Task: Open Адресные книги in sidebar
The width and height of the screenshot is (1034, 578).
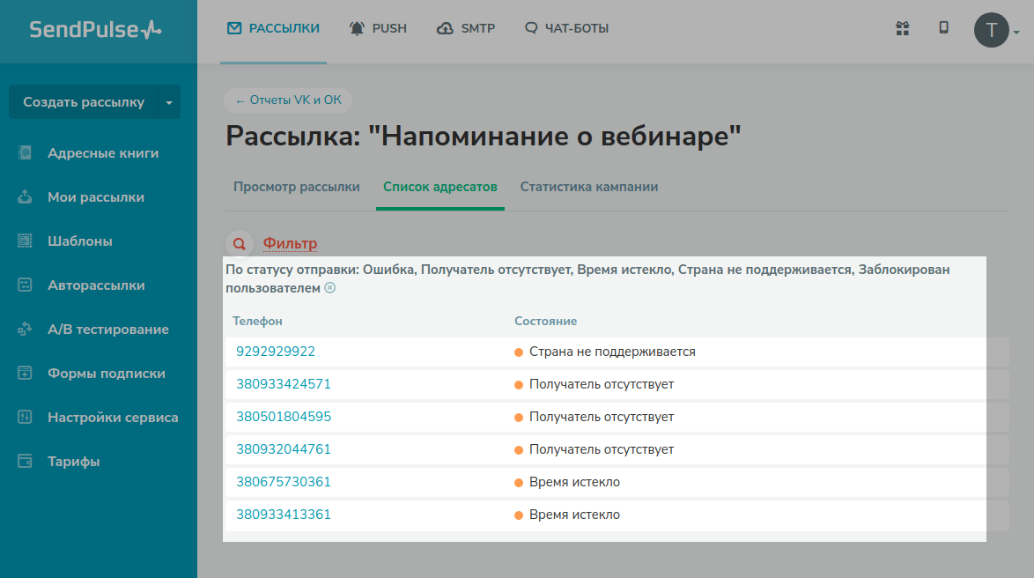Action: [103, 153]
